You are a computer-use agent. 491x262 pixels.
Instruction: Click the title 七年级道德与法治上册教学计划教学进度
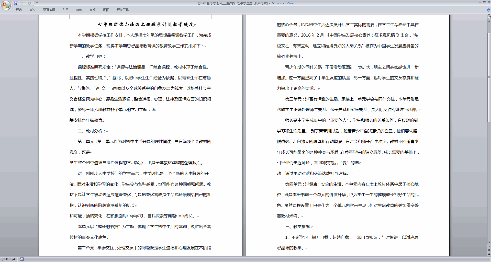(x=146, y=25)
